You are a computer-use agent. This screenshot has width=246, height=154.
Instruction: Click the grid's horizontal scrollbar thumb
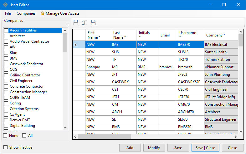pyautogui.click(x=104, y=137)
